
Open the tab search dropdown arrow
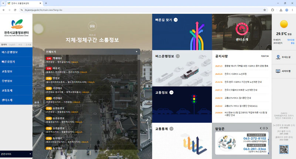(3, 3)
